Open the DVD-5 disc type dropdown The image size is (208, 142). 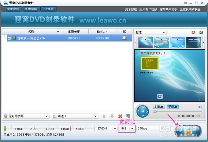107,128
